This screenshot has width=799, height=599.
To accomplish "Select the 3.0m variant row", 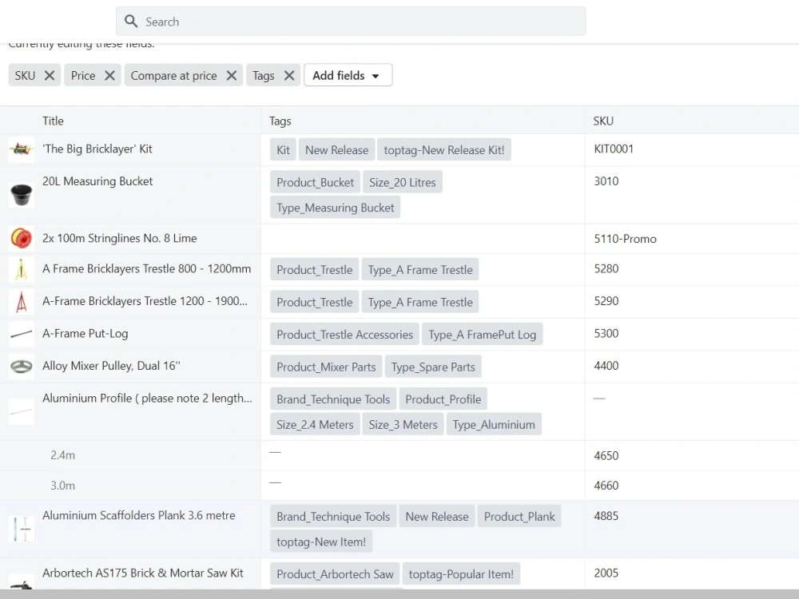I will click(x=62, y=486).
